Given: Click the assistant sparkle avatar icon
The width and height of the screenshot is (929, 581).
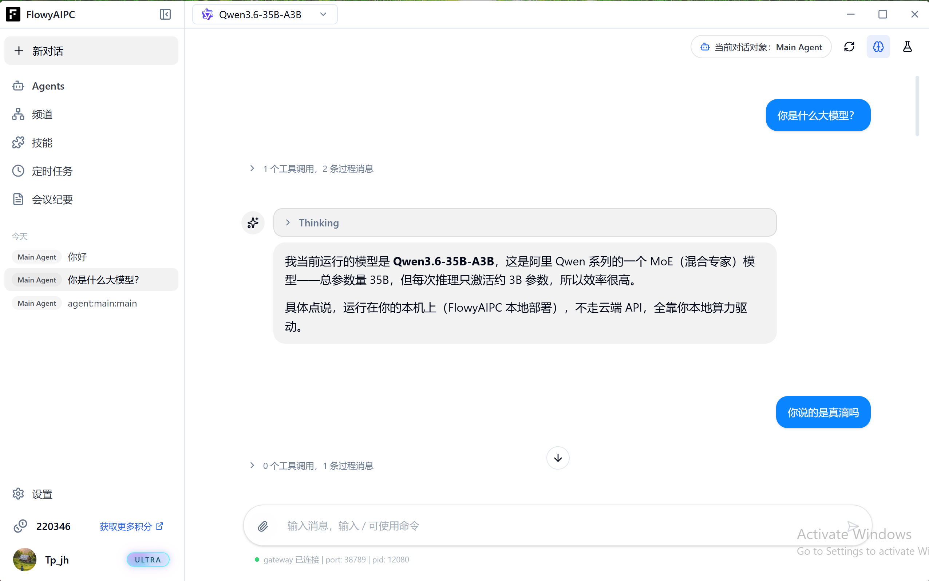Looking at the screenshot, I should (x=253, y=223).
